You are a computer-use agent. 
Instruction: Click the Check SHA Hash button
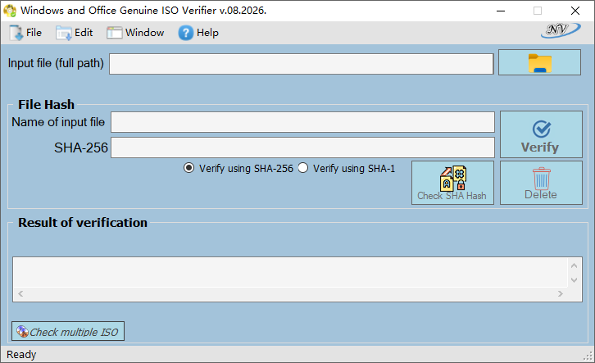[x=452, y=183]
